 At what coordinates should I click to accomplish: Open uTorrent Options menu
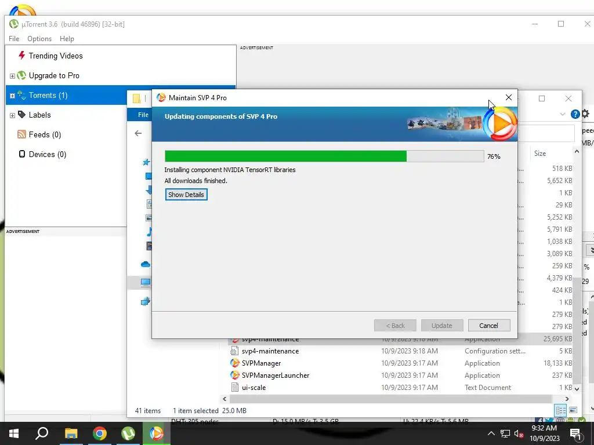39,39
